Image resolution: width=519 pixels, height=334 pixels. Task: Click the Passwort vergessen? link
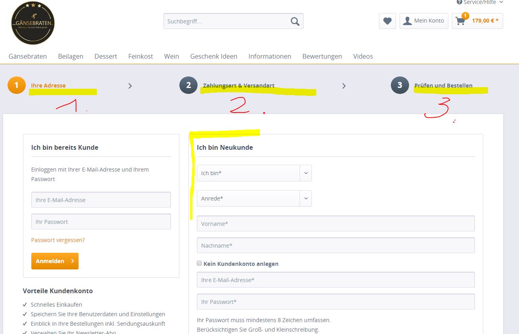pos(58,240)
